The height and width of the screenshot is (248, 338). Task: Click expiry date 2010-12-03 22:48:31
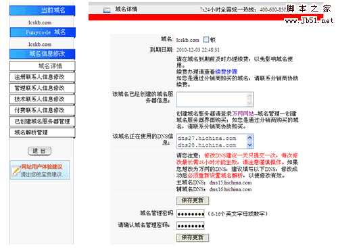click(x=198, y=50)
